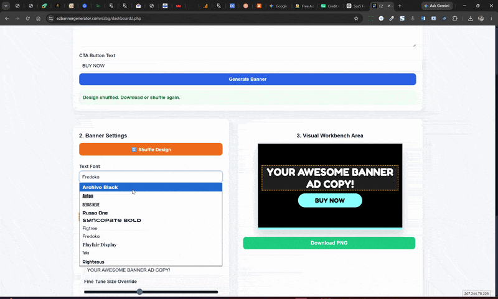Open the dark round extension icon

click(444, 19)
